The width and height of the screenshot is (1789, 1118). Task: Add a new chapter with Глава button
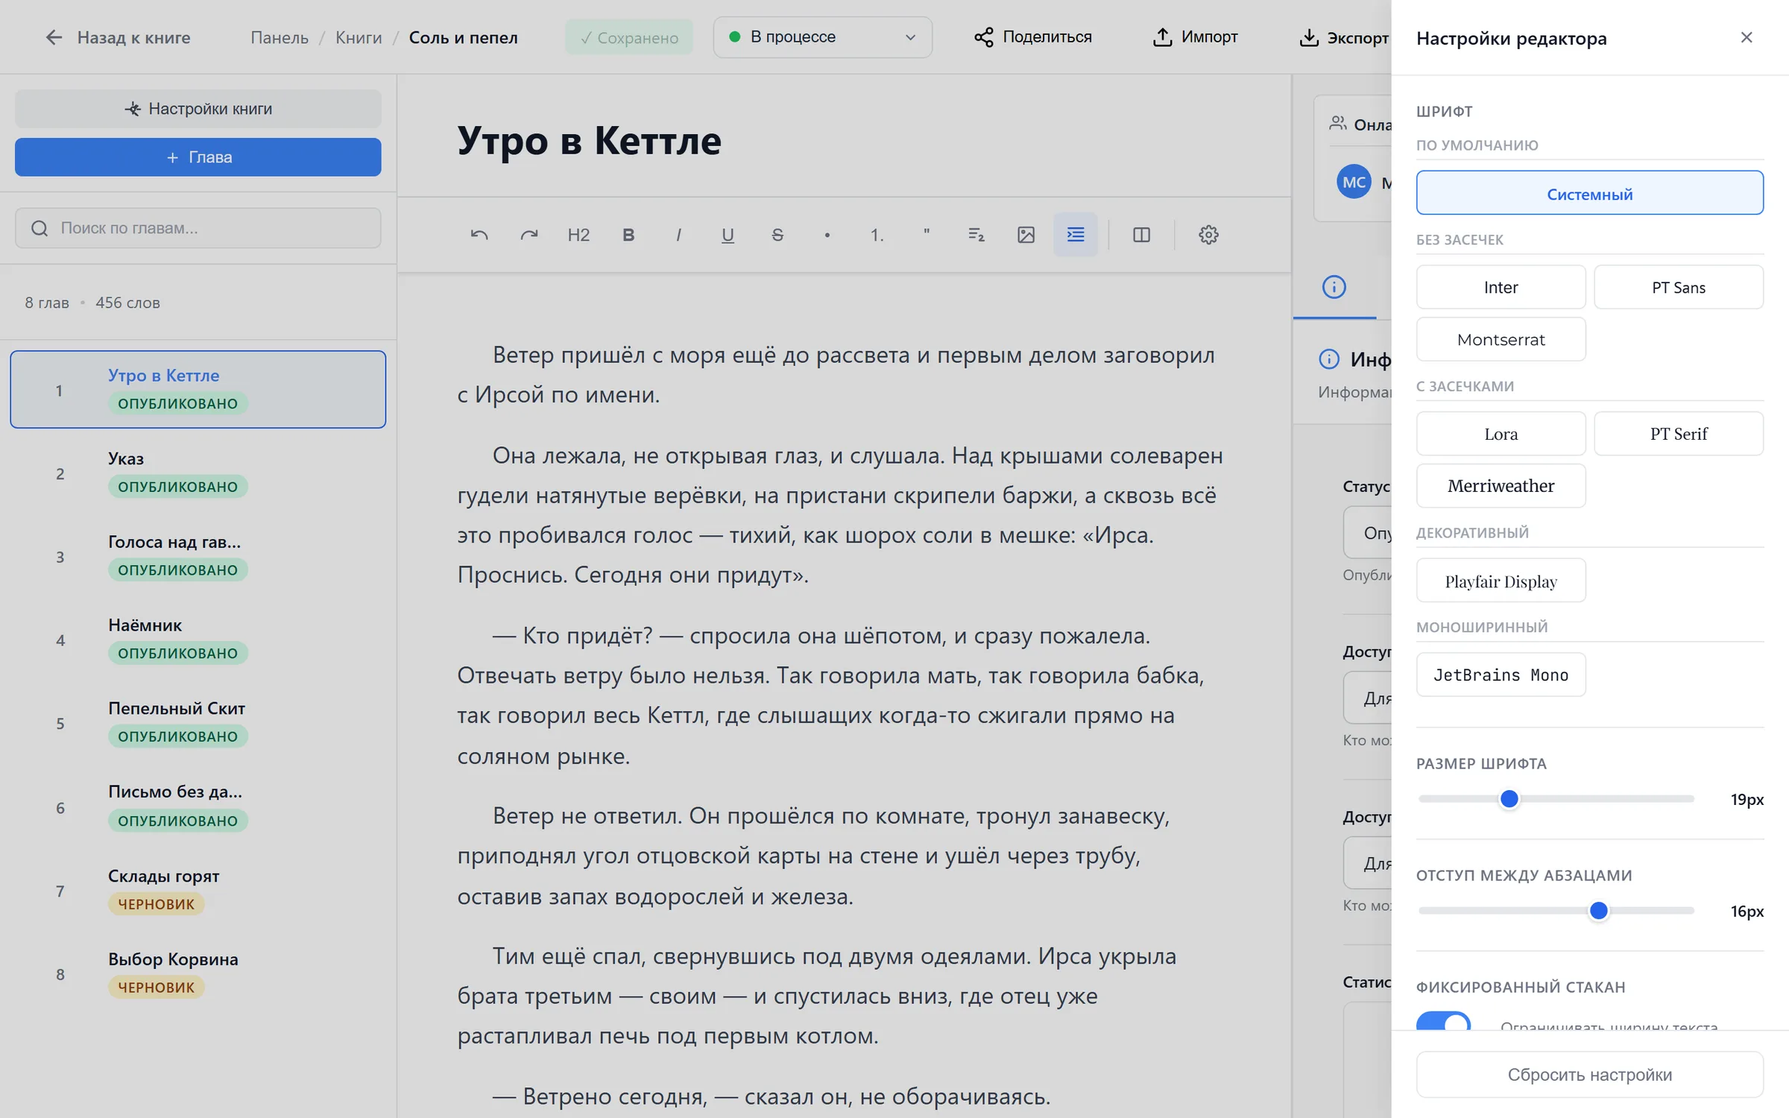tap(198, 157)
